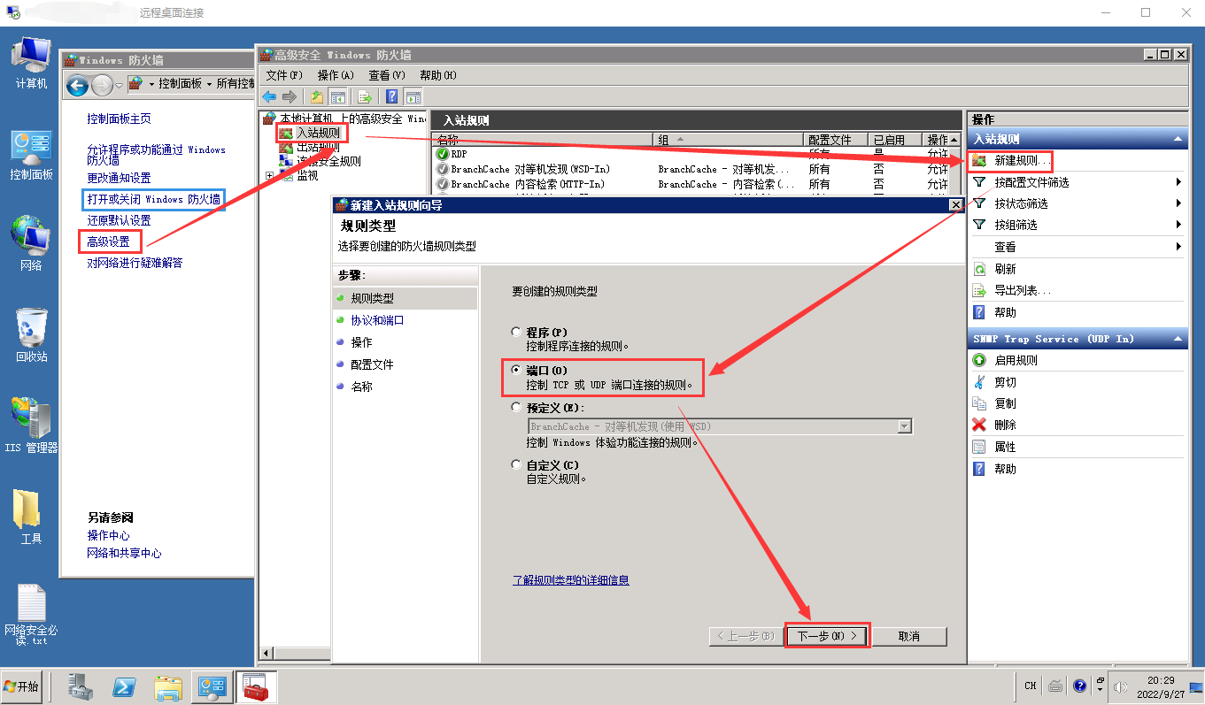
Task: Click the 启用规则 green icon
Action: point(979,360)
